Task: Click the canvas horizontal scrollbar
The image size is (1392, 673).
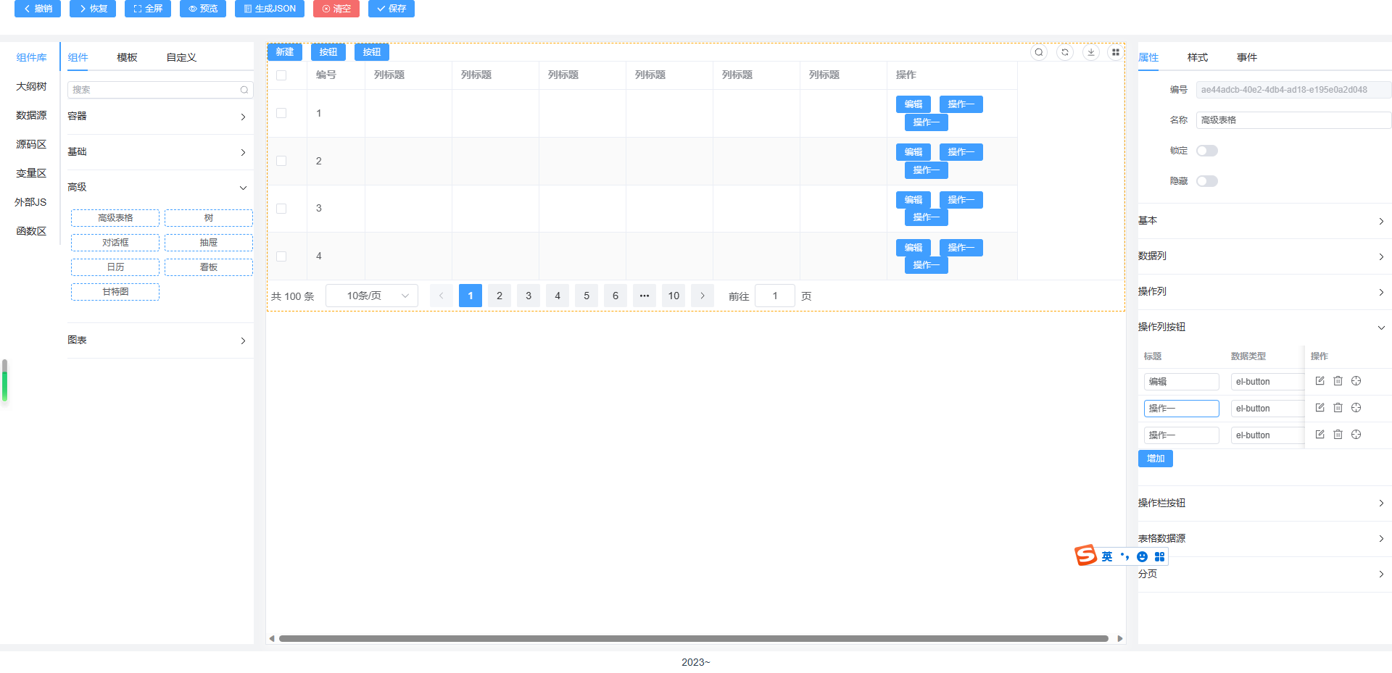Action: [x=693, y=639]
